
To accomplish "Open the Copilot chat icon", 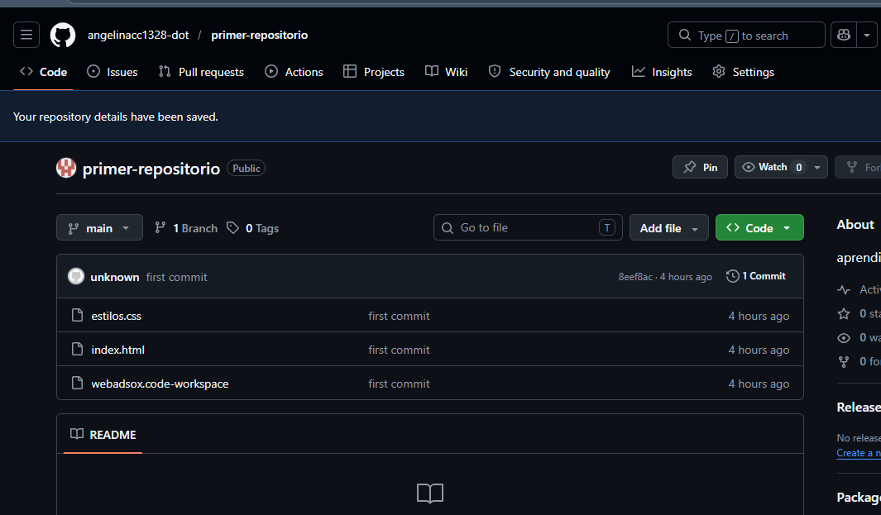I will click(843, 35).
